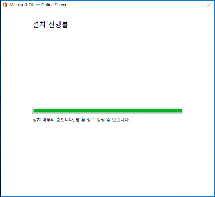Click the green installation progress bar
Viewport: 215px width, 197px height.
(108, 111)
